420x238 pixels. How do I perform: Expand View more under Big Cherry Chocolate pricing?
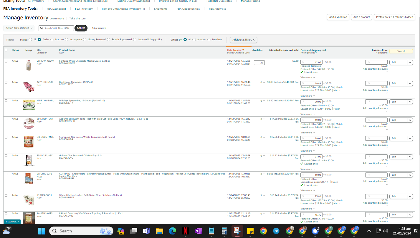(307, 96)
